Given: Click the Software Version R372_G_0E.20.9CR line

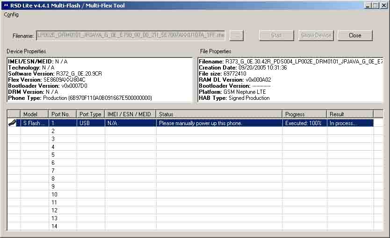Looking at the screenshot, I should pos(55,74).
